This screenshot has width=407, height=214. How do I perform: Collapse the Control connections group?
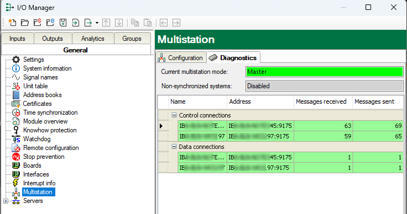[174, 115]
